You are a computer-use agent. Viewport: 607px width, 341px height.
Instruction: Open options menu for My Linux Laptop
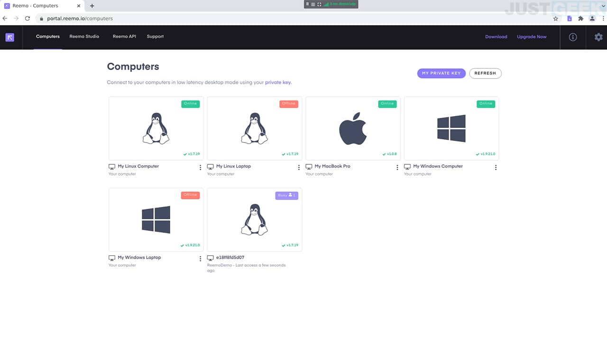pyautogui.click(x=299, y=168)
